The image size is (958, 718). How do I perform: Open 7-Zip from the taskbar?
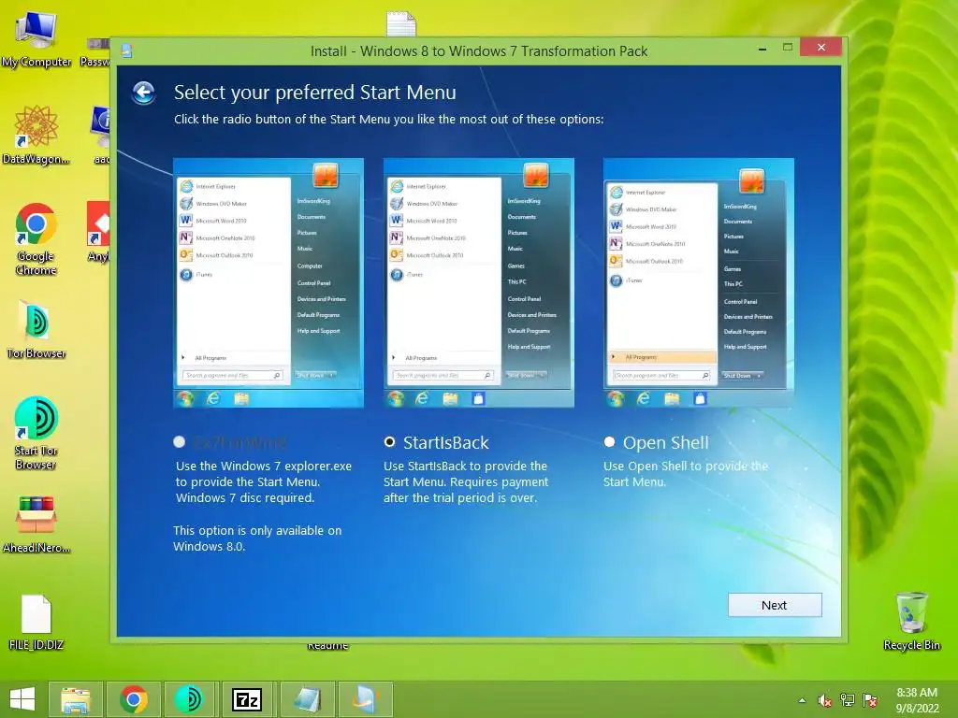[247, 699]
